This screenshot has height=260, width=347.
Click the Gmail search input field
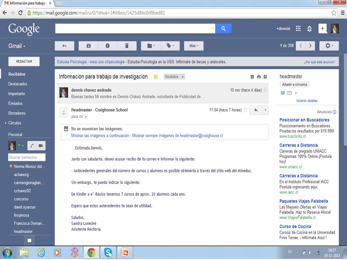pos(133,29)
